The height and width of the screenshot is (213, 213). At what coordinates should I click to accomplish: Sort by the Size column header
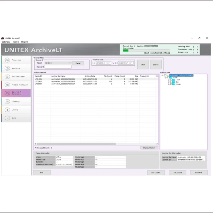pyautogui.click(x=132, y=76)
